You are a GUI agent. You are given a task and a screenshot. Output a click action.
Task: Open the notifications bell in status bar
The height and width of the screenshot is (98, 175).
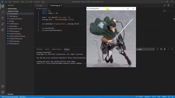[x=173, y=97]
